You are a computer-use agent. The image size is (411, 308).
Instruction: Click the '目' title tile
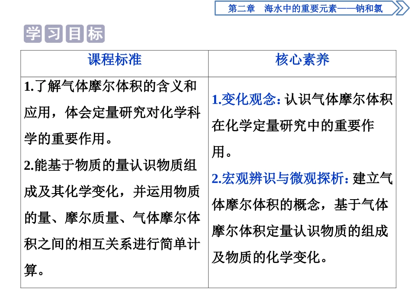[x=75, y=34]
